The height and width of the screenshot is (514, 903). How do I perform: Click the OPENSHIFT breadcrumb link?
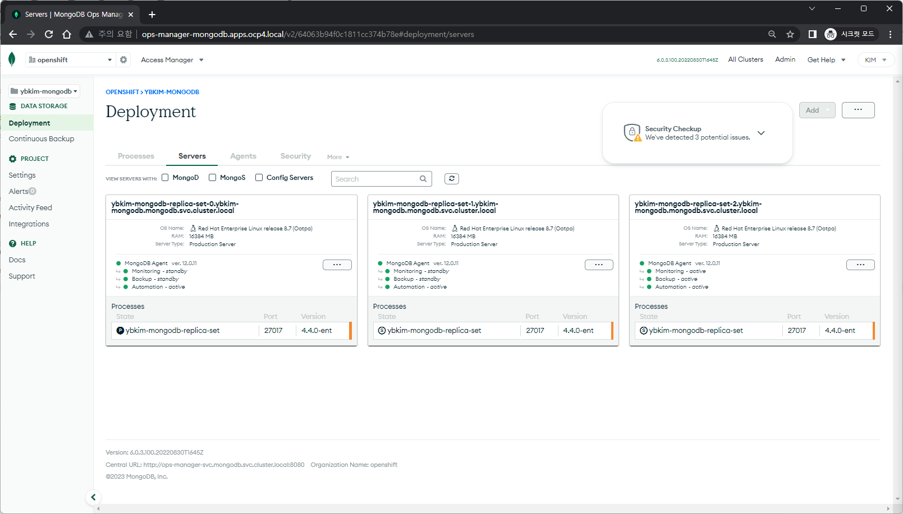coord(122,92)
